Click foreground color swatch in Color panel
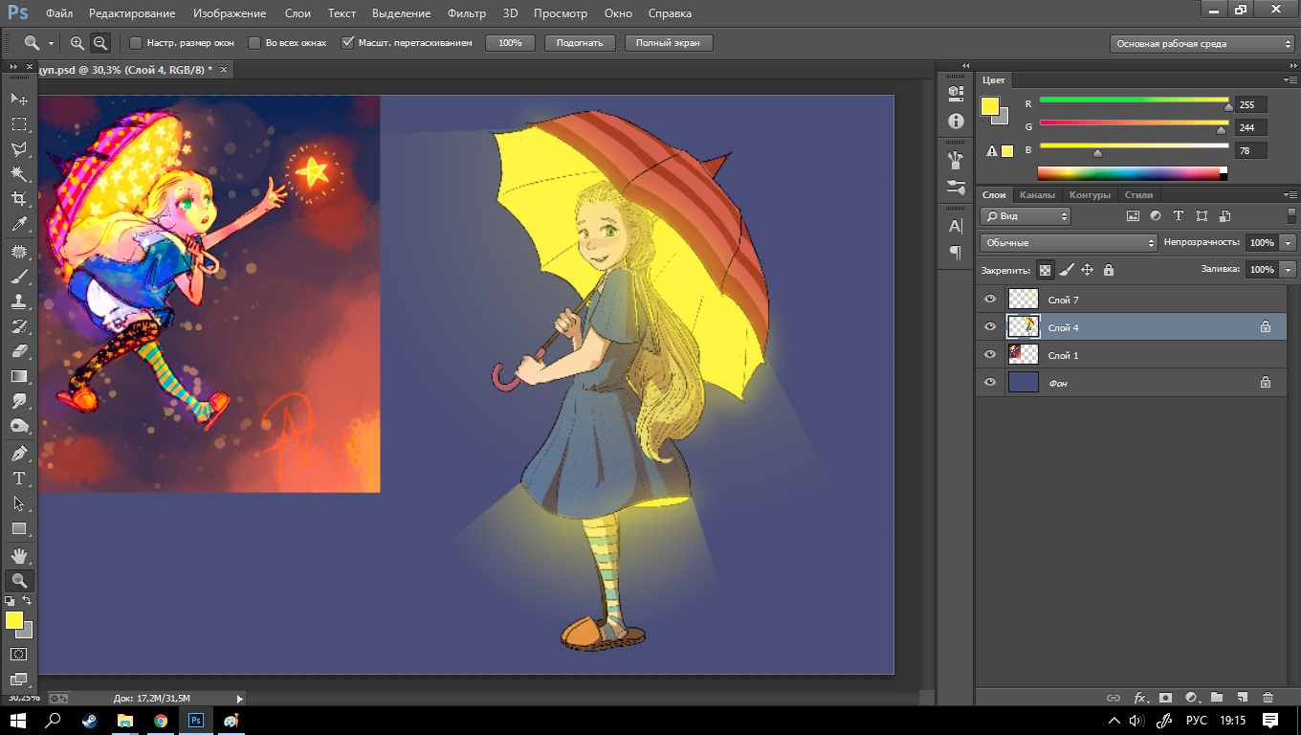Viewport: 1301px width, 735px height. (990, 106)
